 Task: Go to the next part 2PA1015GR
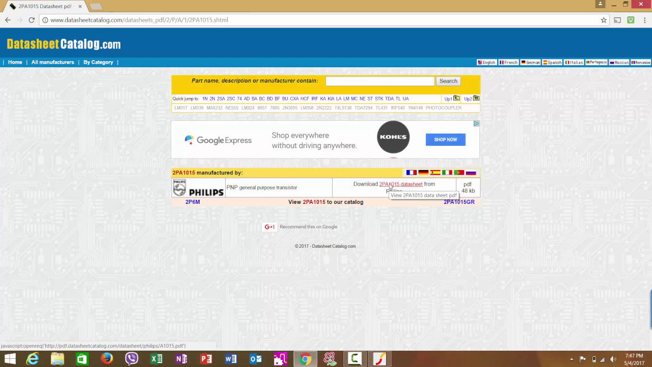tap(459, 202)
